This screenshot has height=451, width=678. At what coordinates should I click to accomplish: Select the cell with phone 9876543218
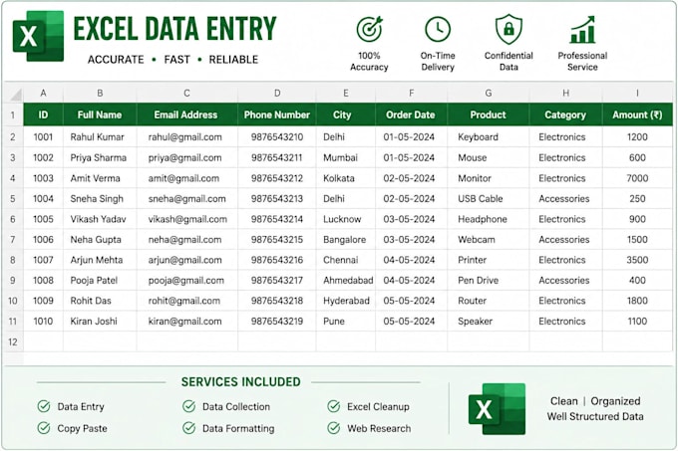[277, 301]
